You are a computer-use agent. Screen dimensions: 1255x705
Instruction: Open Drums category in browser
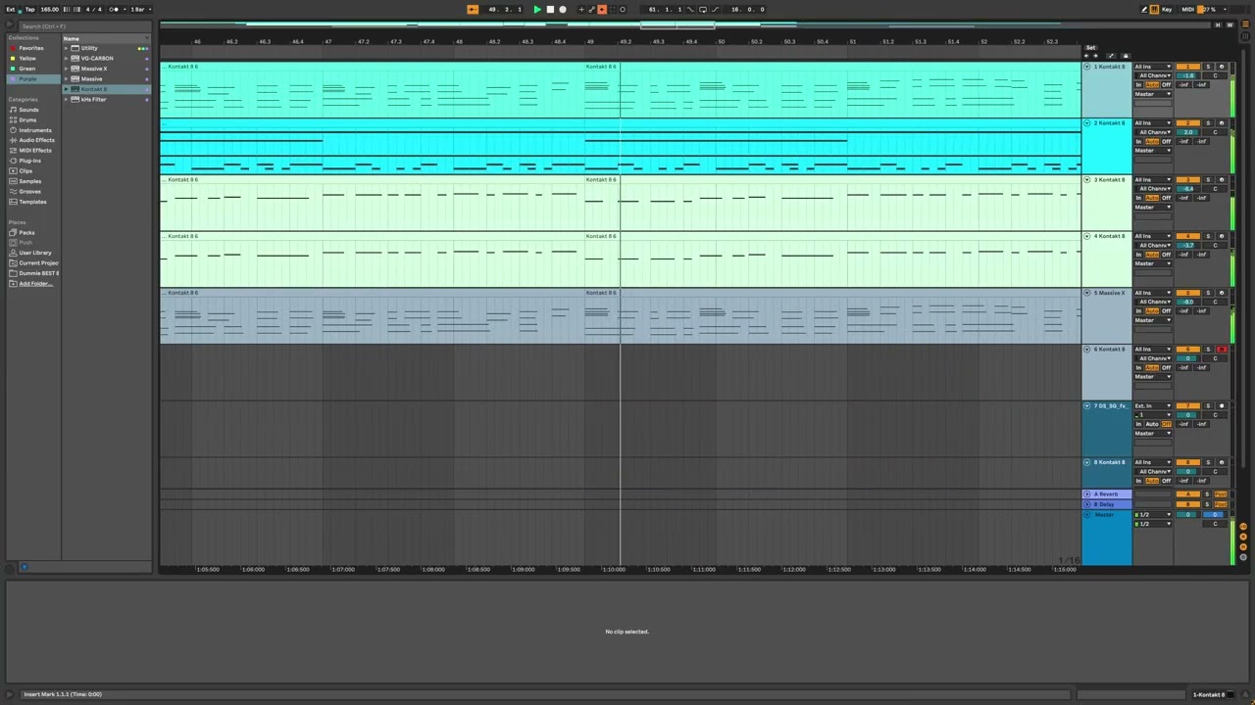coord(27,119)
